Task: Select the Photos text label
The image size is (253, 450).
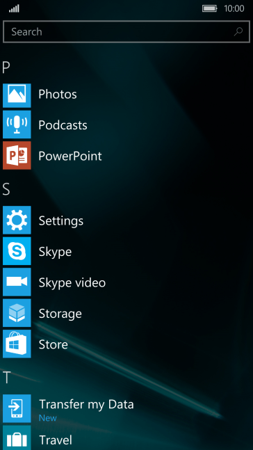Action: tap(58, 94)
